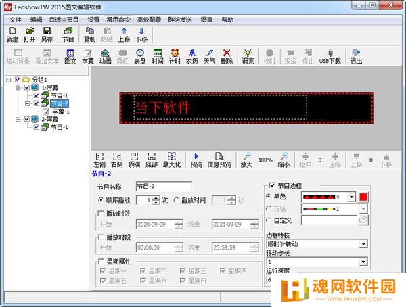Click the red border color swatch

pyautogui.click(x=363, y=197)
